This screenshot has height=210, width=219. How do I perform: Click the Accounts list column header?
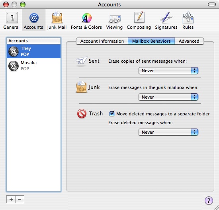(x=34, y=41)
